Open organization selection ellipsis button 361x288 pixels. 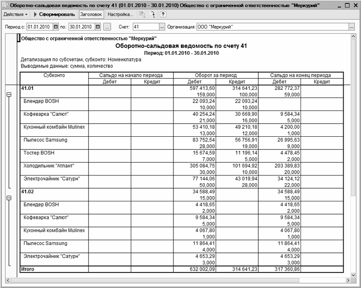point(352,27)
